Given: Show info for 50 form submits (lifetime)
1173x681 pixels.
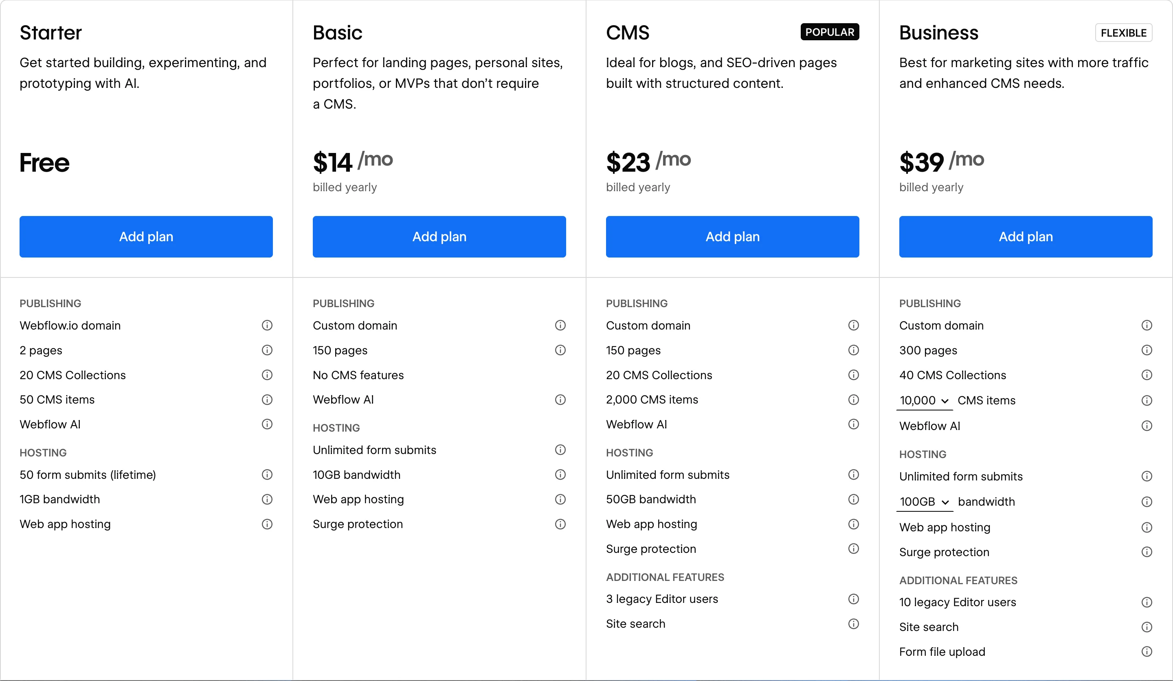Looking at the screenshot, I should pos(267,475).
